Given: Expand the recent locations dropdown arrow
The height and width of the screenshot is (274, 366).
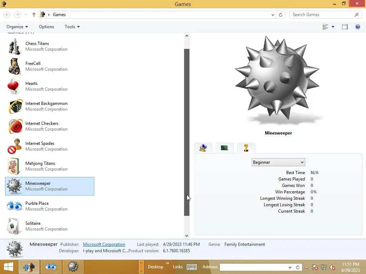Looking at the screenshot, I should pos(26,15).
